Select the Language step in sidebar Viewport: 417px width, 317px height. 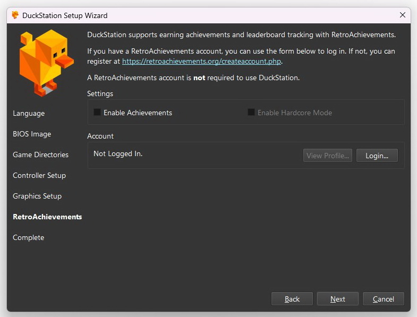[29, 113]
